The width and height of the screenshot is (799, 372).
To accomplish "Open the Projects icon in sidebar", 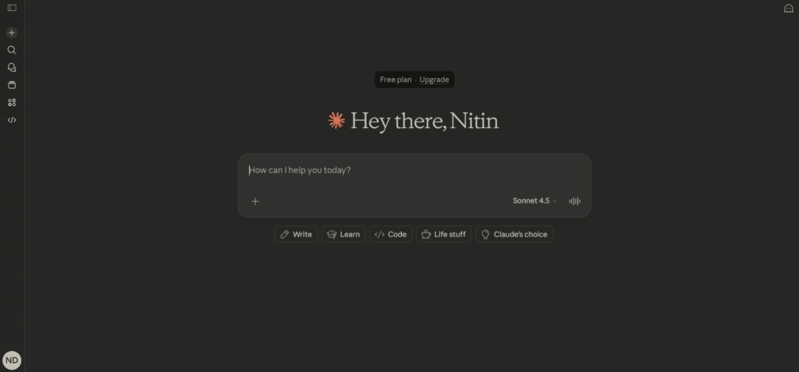I will pyautogui.click(x=12, y=85).
